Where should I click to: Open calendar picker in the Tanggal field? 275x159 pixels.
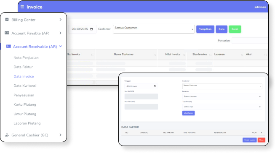[155, 86]
